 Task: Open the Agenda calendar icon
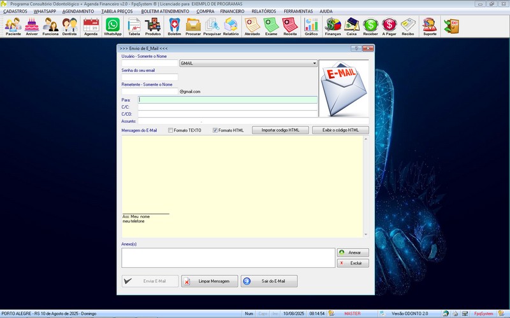pyautogui.click(x=91, y=26)
